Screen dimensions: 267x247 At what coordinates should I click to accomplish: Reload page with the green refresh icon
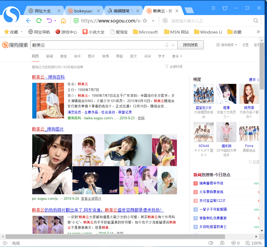(39, 21)
